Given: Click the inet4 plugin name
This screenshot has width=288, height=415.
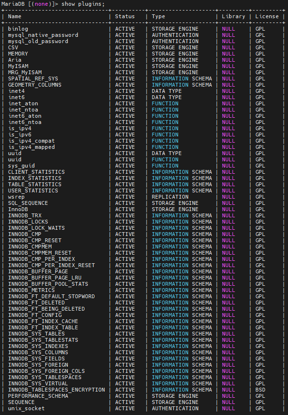Looking at the screenshot, I should (16, 91).
